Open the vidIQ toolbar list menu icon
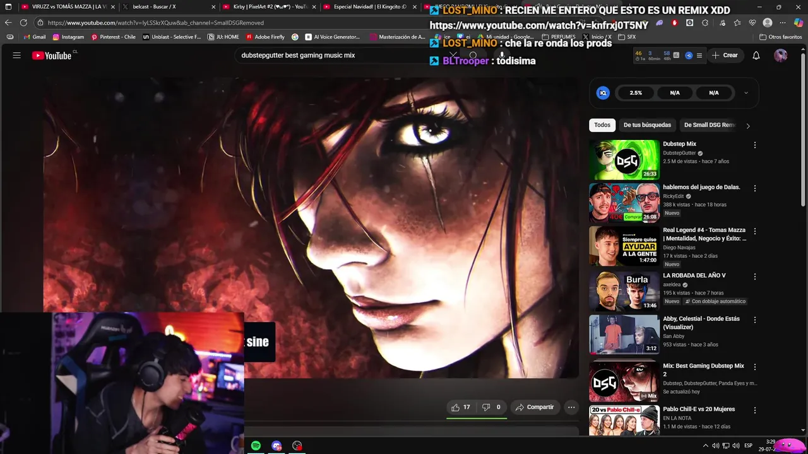Image resolution: width=808 pixels, height=454 pixels. coord(700,55)
